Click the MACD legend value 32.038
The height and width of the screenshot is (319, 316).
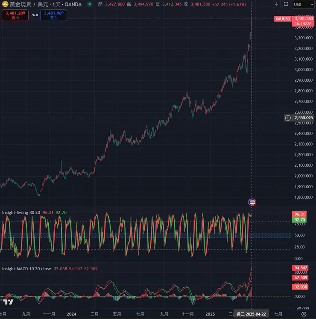click(x=60, y=269)
